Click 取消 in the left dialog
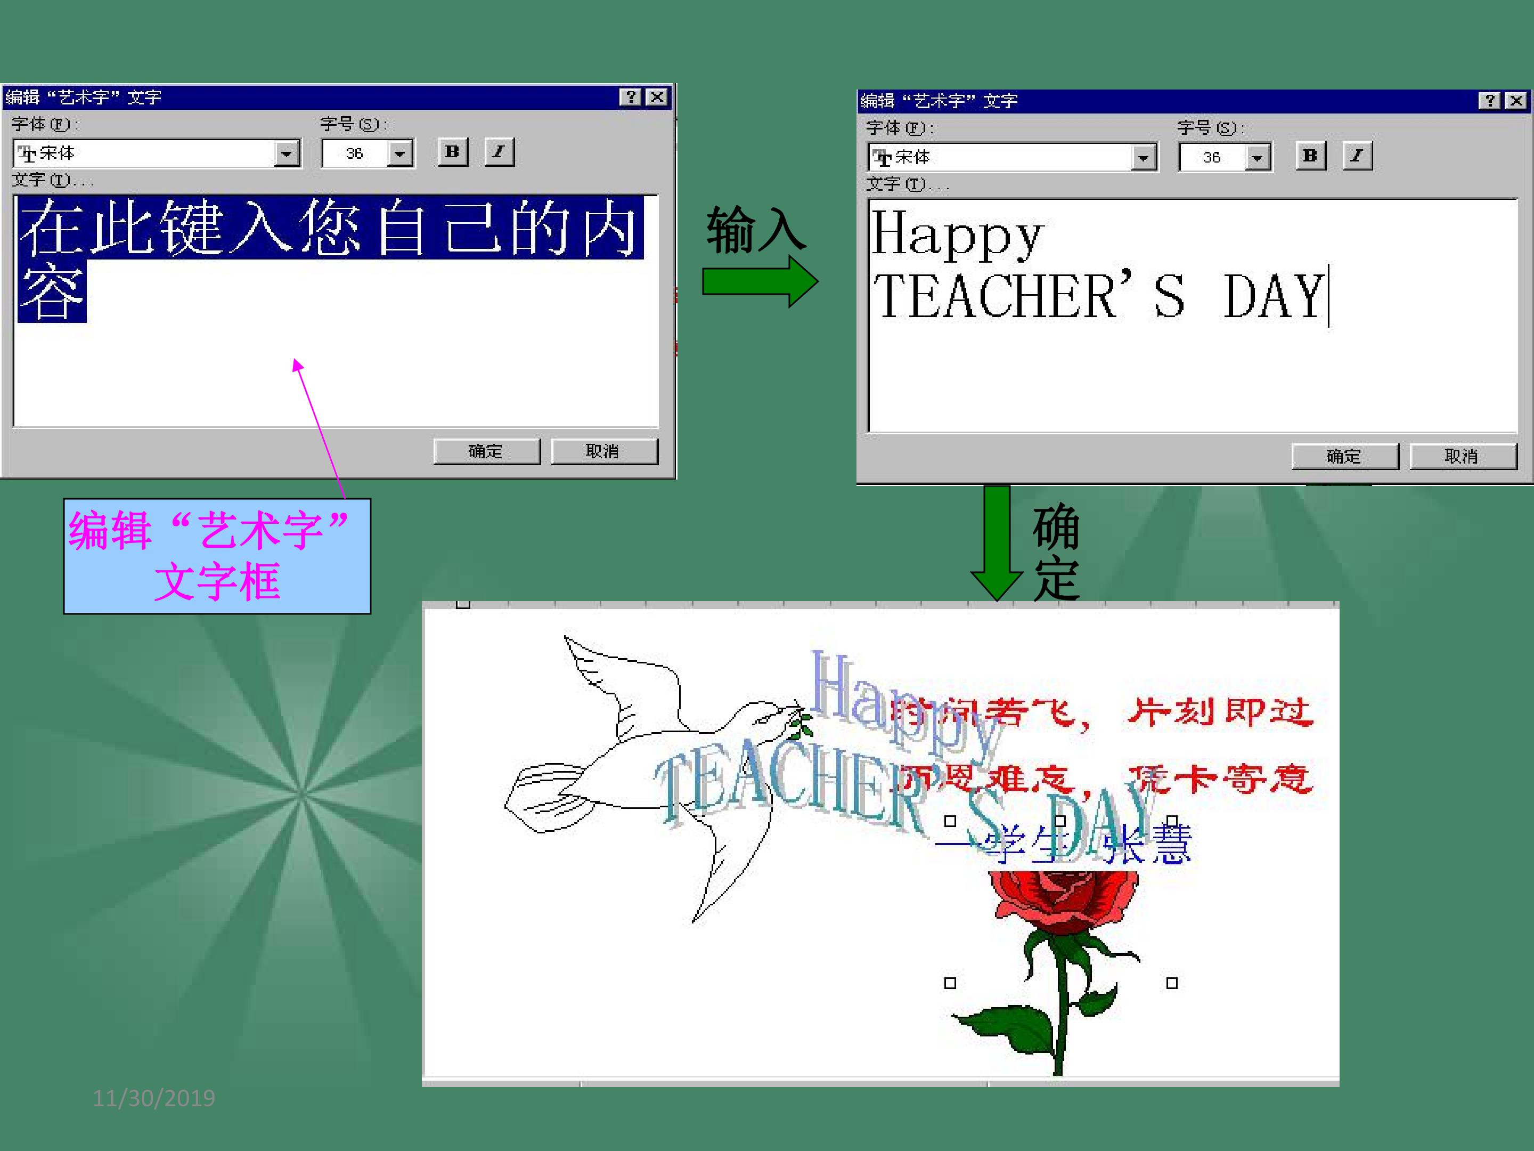Image resolution: width=1534 pixels, height=1151 pixels. [604, 452]
